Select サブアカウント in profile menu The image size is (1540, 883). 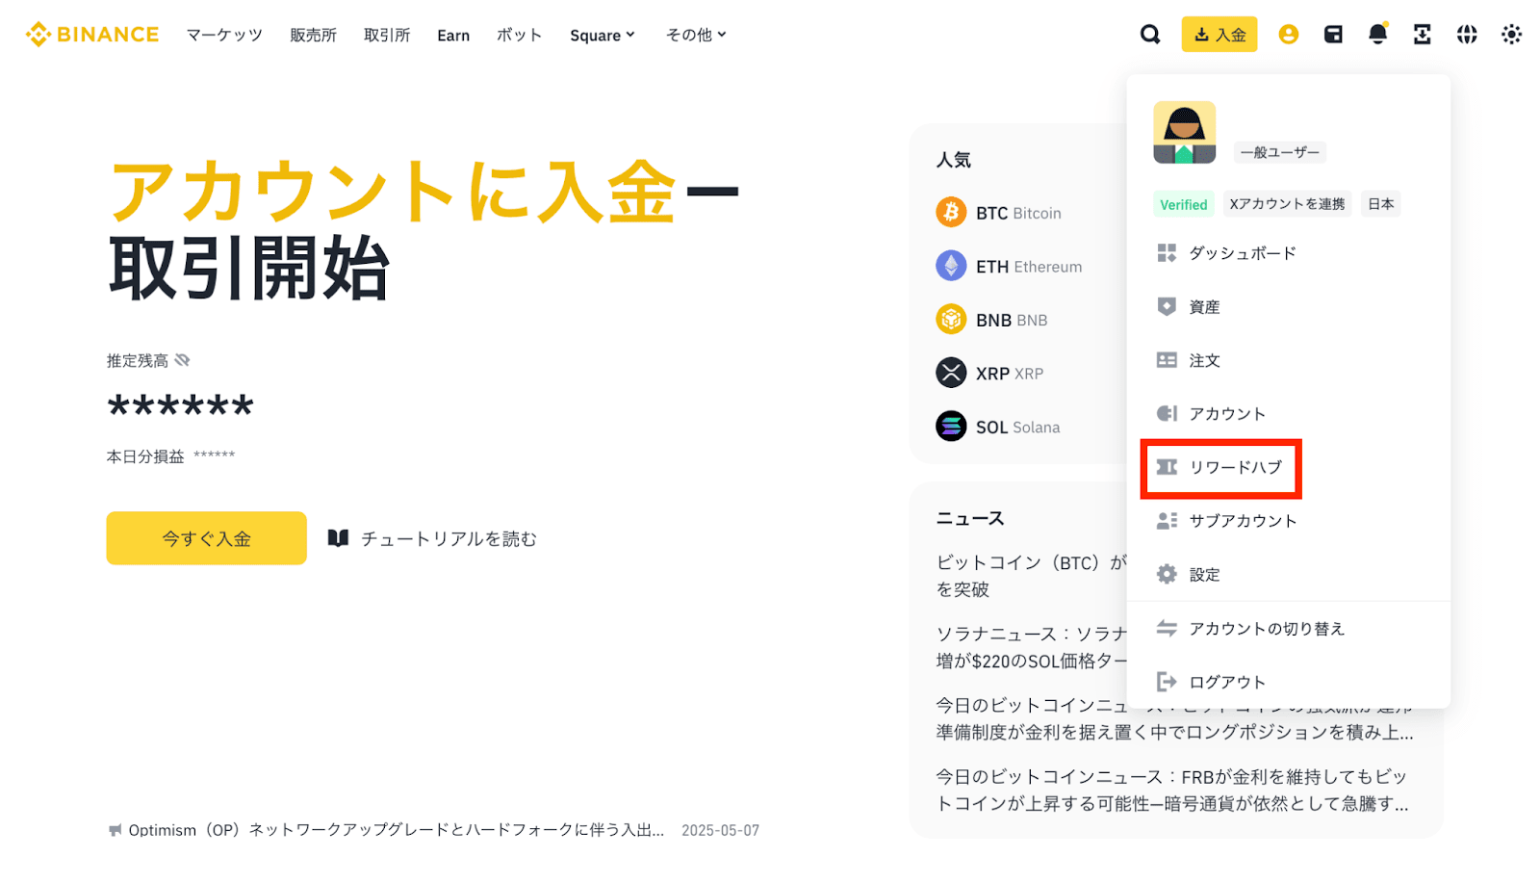tap(1289, 521)
